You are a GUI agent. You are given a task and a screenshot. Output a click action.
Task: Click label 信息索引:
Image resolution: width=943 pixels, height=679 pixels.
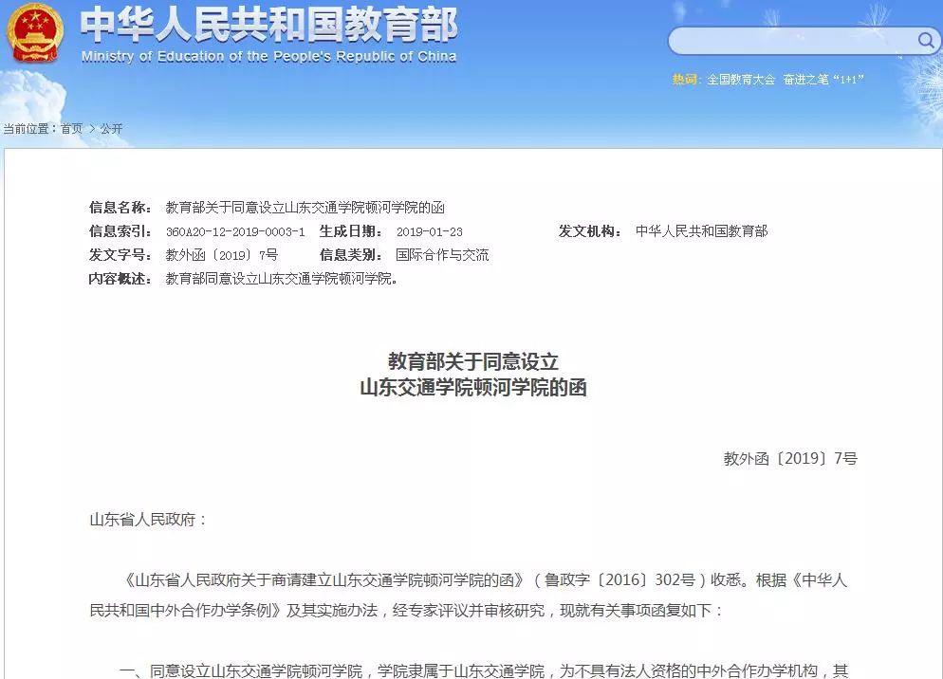[x=120, y=231]
